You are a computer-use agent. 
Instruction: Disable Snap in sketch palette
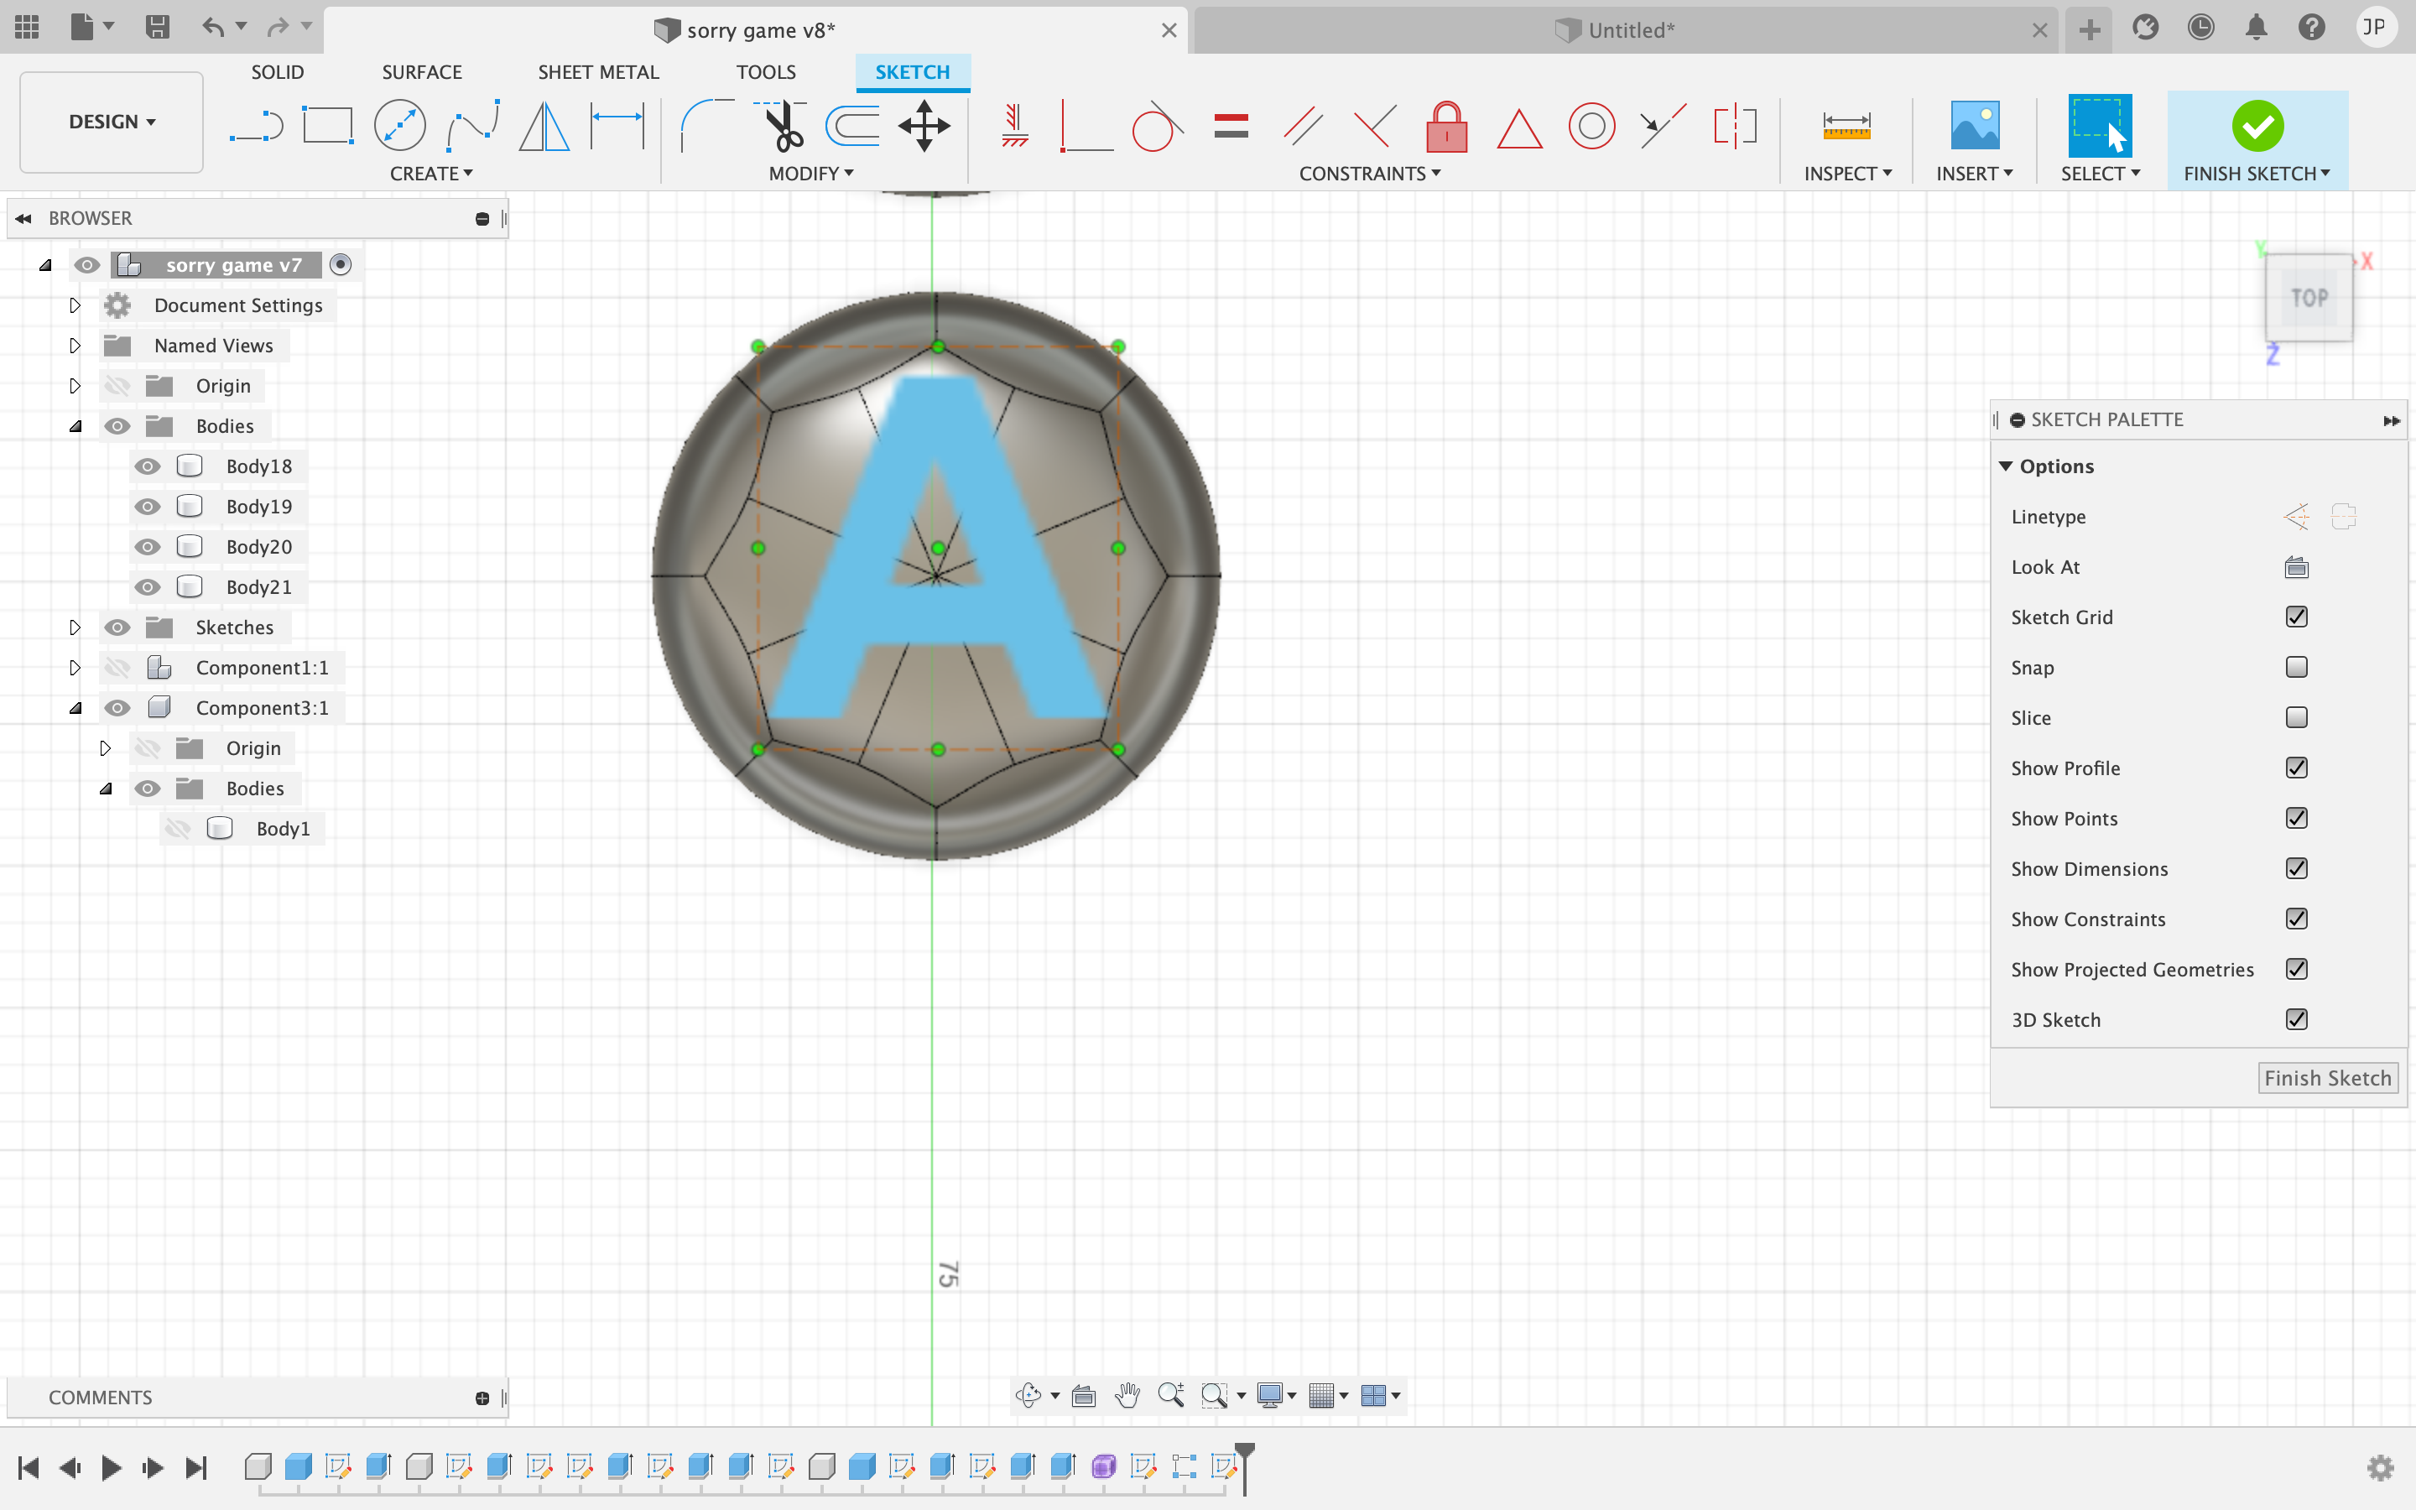pos(2296,666)
